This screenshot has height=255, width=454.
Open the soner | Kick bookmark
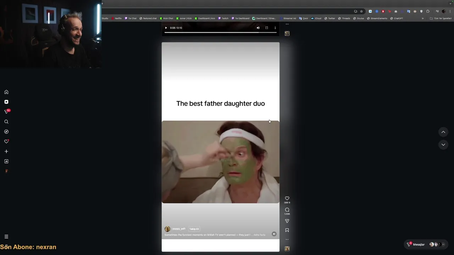click(x=184, y=18)
